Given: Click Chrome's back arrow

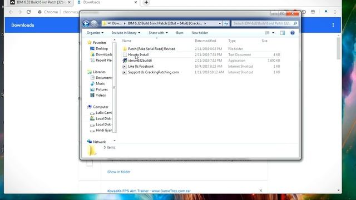Looking at the screenshot, I should coord(11,12).
